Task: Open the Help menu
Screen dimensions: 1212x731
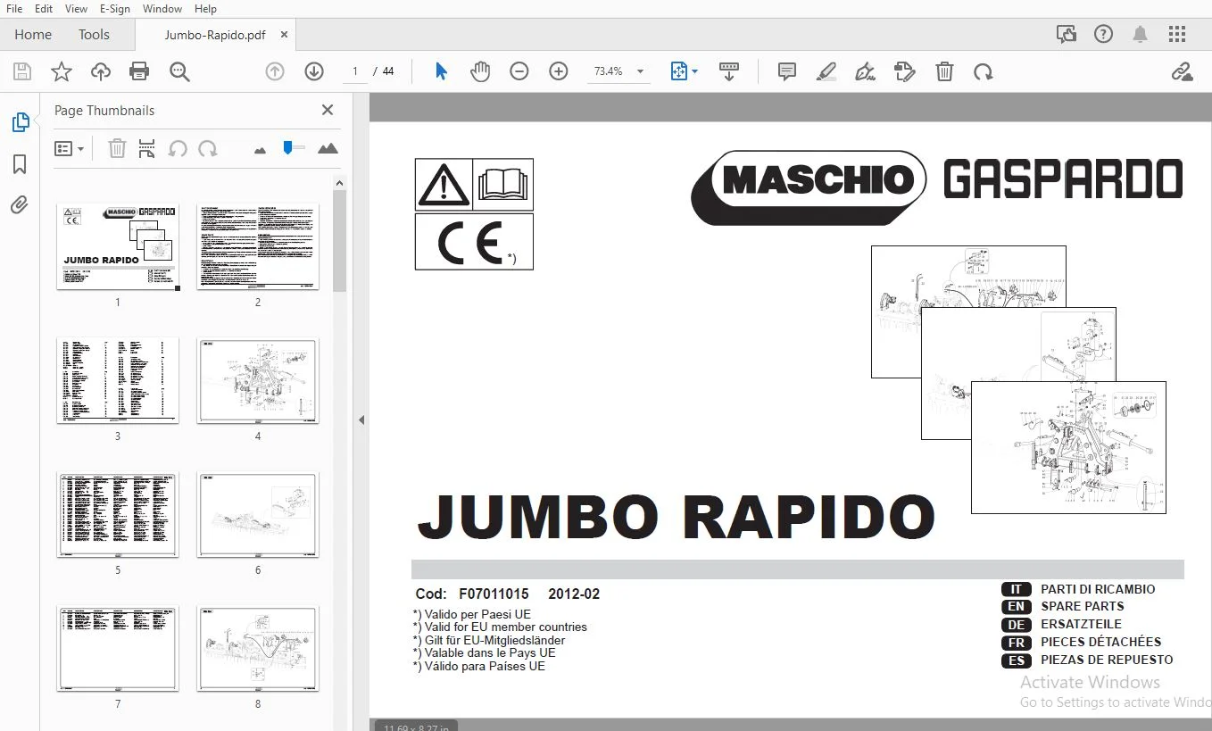Action: (205, 9)
